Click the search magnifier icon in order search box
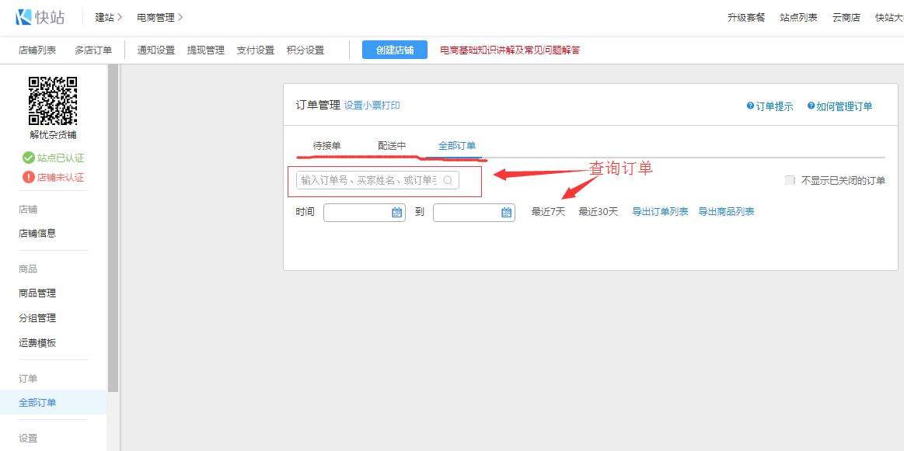 pos(448,180)
